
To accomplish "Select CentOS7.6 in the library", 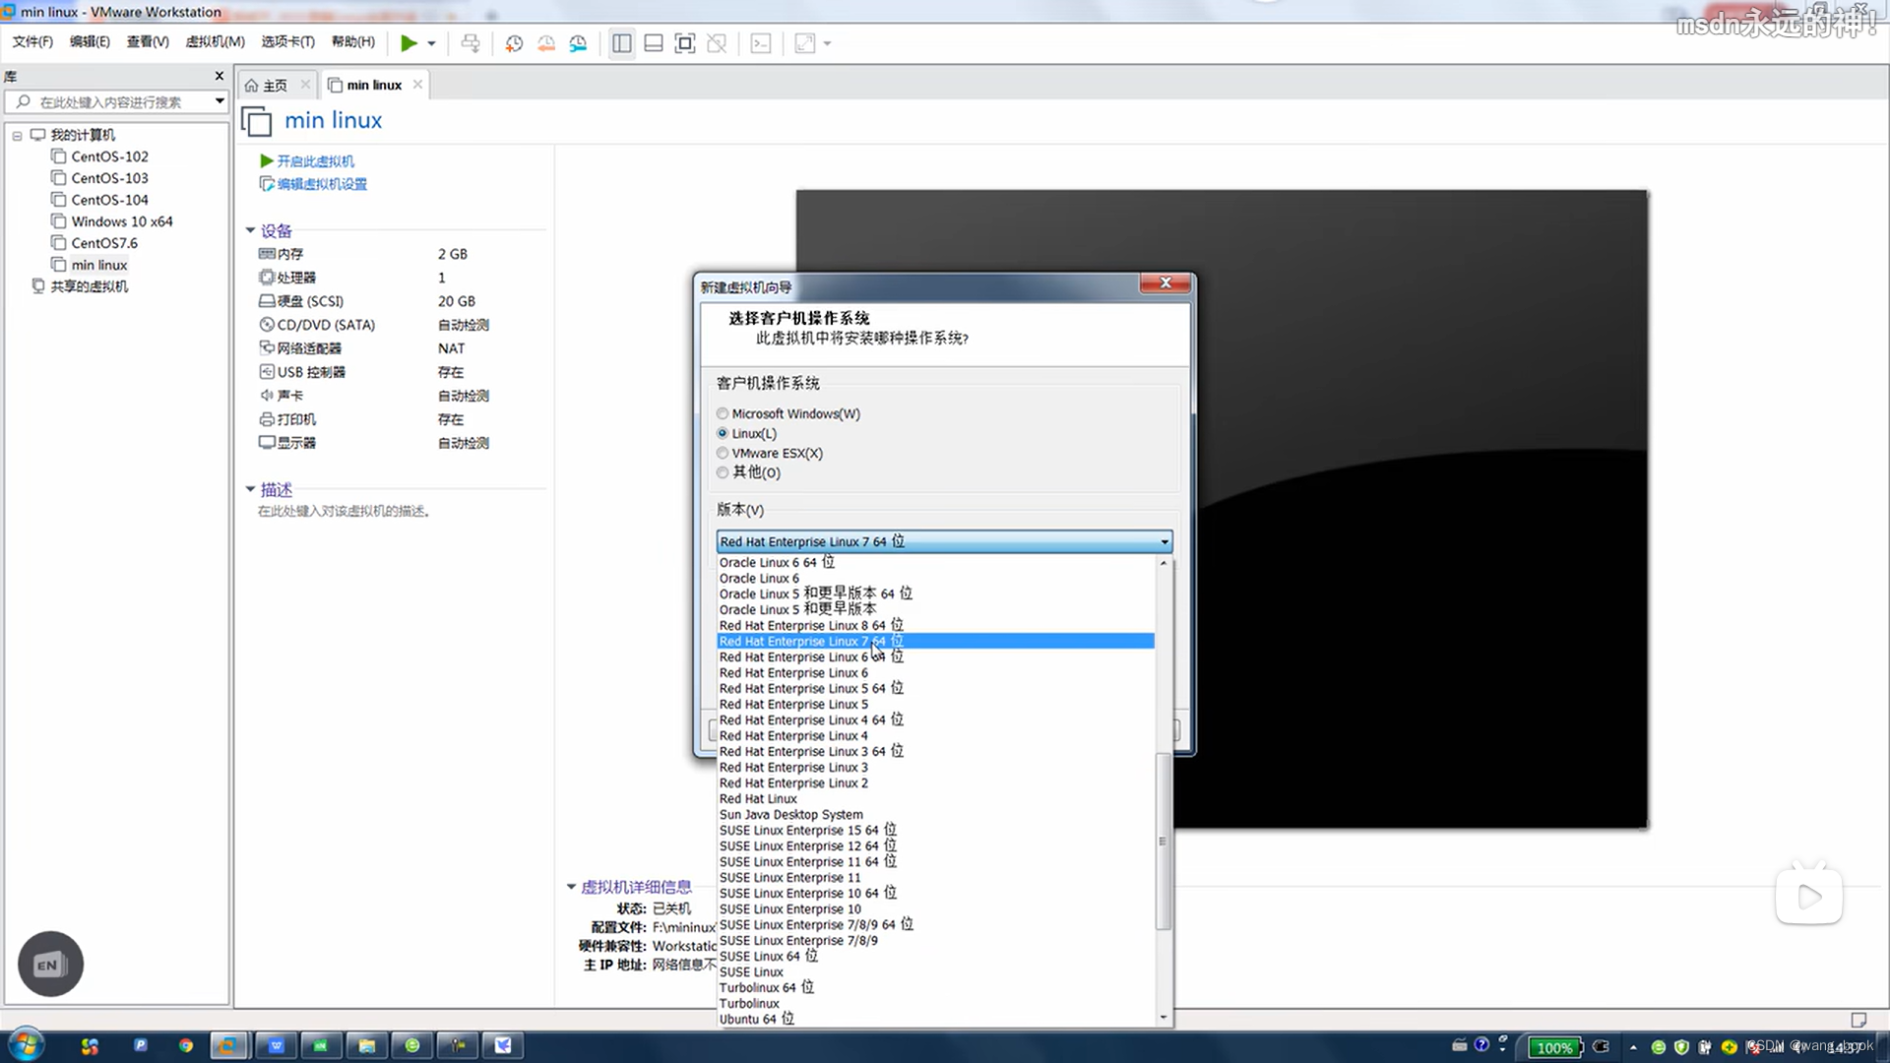I will 104,243.
